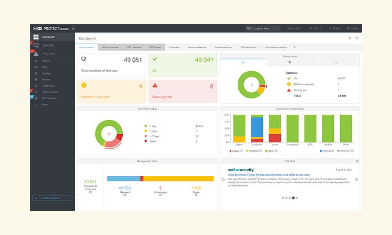
Task: Refresh the dashboard with refresh icon
Action: (357, 38)
